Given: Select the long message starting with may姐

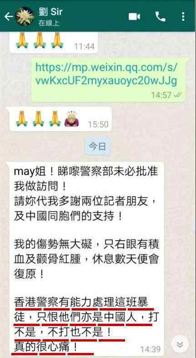Looking at the screenshot, I should point(85,258).
